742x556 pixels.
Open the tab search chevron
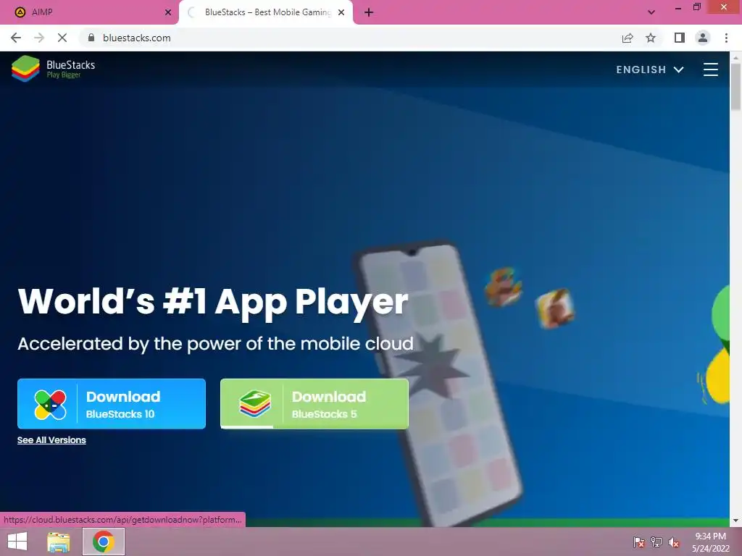tap(651, 12)
